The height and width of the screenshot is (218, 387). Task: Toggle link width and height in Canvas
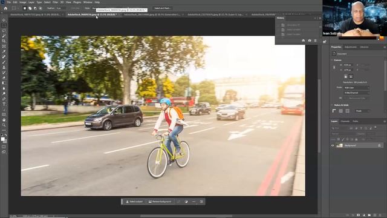point(334,67)
